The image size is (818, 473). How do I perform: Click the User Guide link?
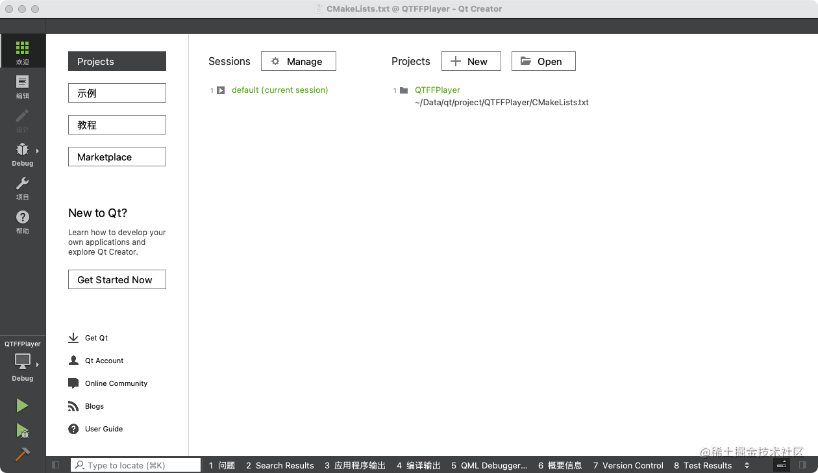(x=104, y=429)
